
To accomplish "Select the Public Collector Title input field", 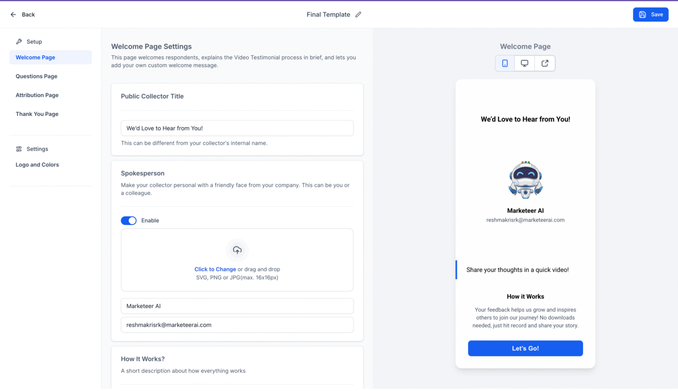I will tap(237, 128).
